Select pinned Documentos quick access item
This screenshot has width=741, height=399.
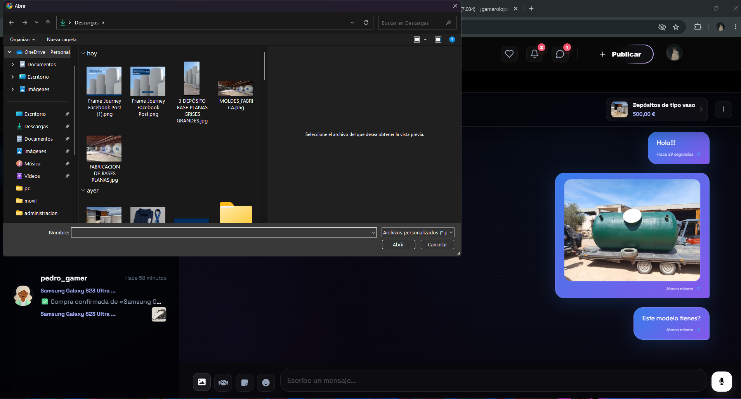tap(39, 139)
